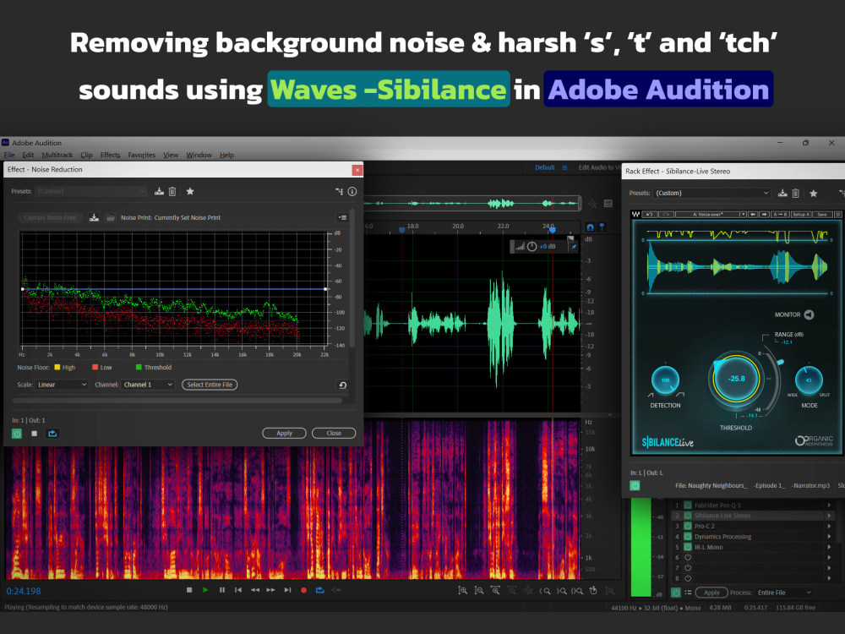Open the Multitrack menu
Image resolution: width=845 pixels, height=634 pixels.
[x=57, y=156]
